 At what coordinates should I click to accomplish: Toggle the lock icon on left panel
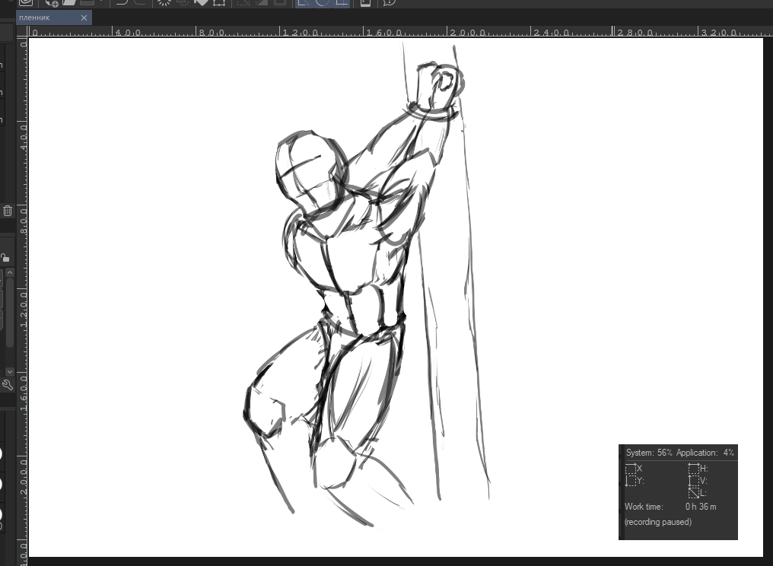coord(4,258)
